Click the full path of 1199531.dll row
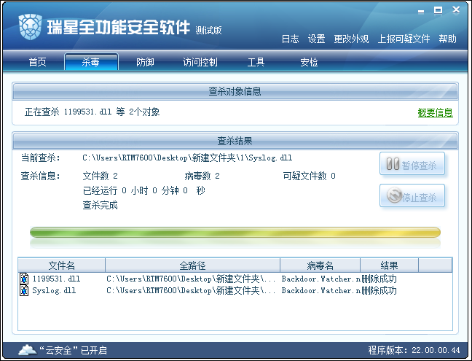Screen dimensions: 472x361 click(x=191, y=279)
